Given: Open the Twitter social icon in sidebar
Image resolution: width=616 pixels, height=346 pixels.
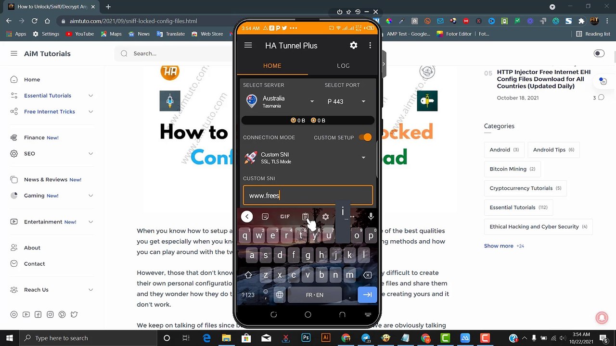Looking at the screenshot, I should [74, 315].
